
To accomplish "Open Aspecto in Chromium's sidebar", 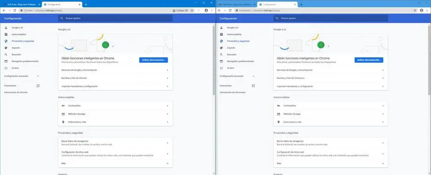I will coord(231,48).
